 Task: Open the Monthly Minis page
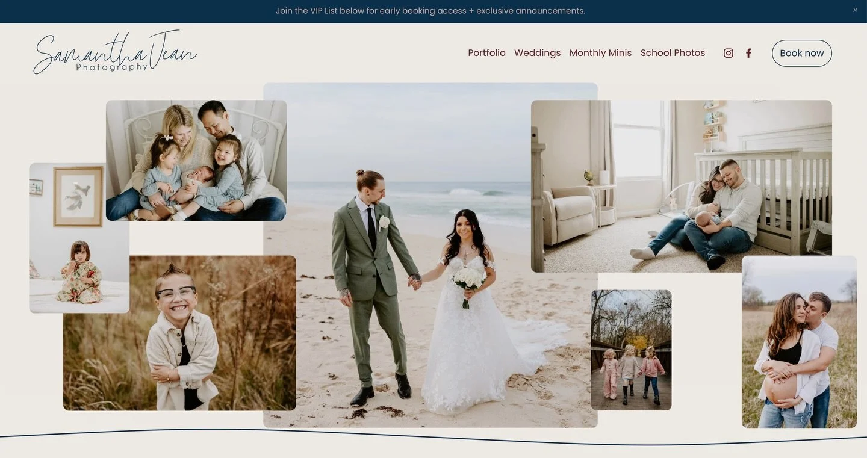pyautogui.click(x=600, y=52)
